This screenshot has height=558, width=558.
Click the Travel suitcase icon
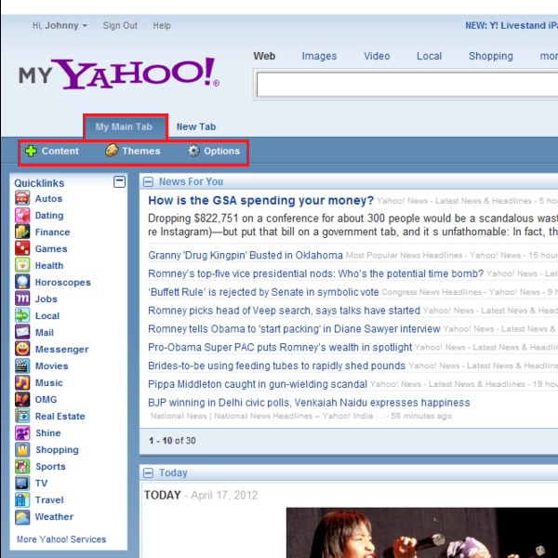[x=22, y=499]
